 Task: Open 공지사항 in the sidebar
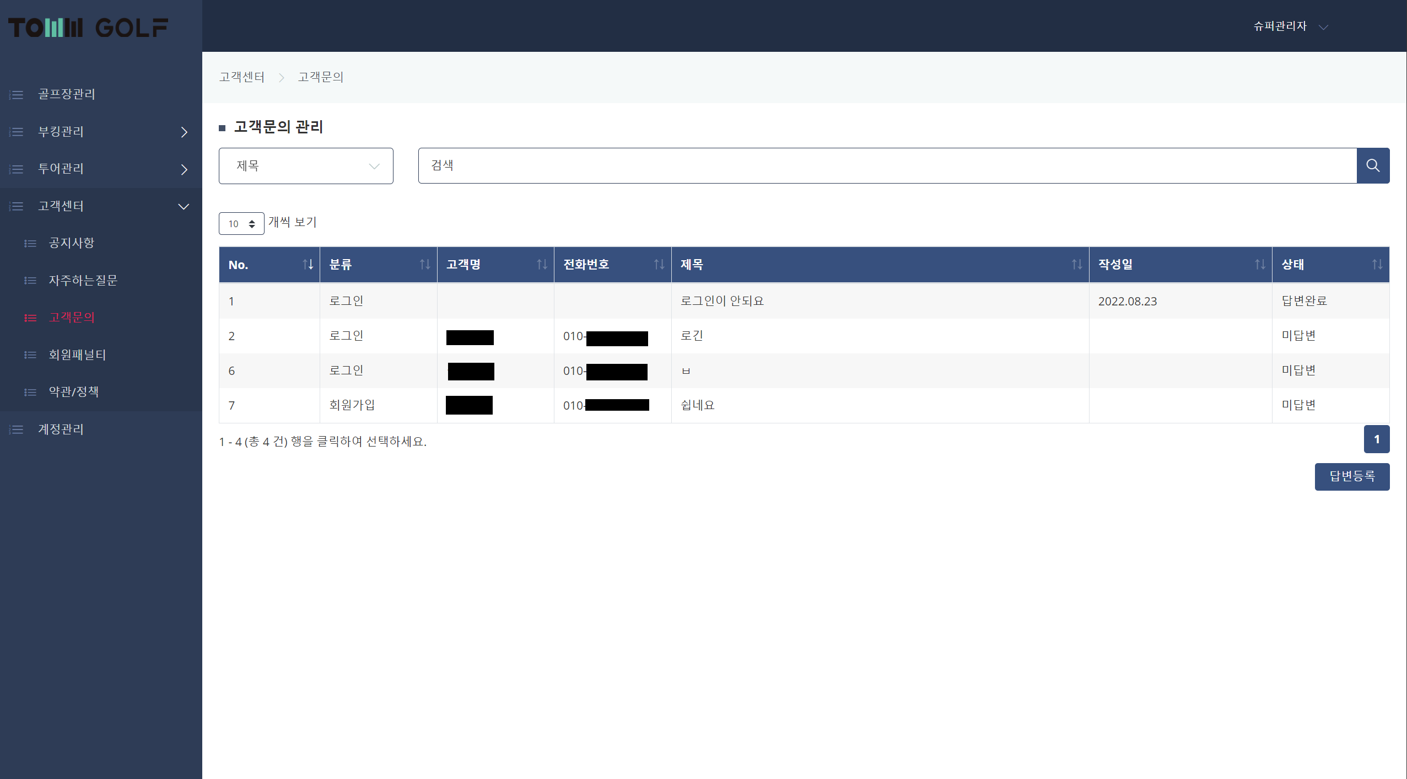pyautogui.click(x=72, y=243)
